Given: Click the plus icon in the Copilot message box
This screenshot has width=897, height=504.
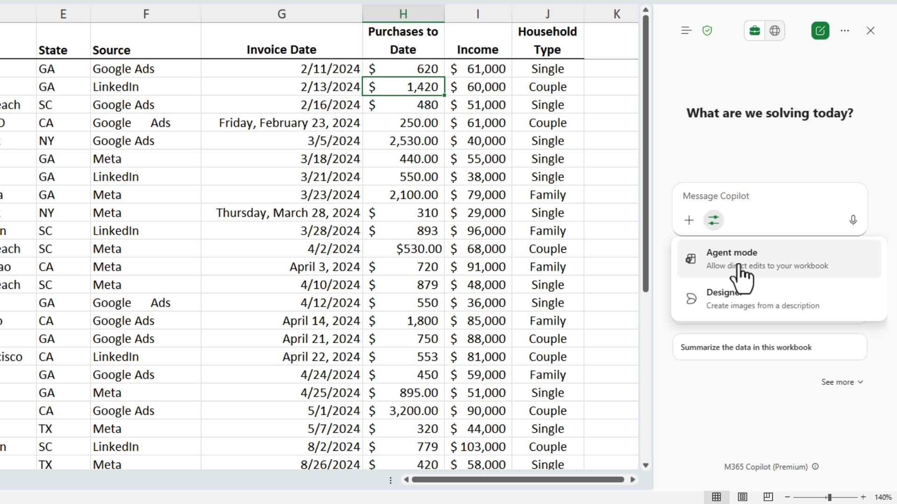Looking at the screenshot, I should (689, 220).
